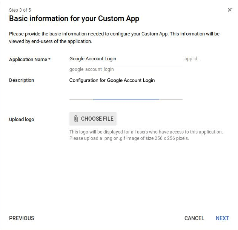Select the google_account_login app-id text
This screenshot has height=230, width=238.
click(x=92, y=69)
